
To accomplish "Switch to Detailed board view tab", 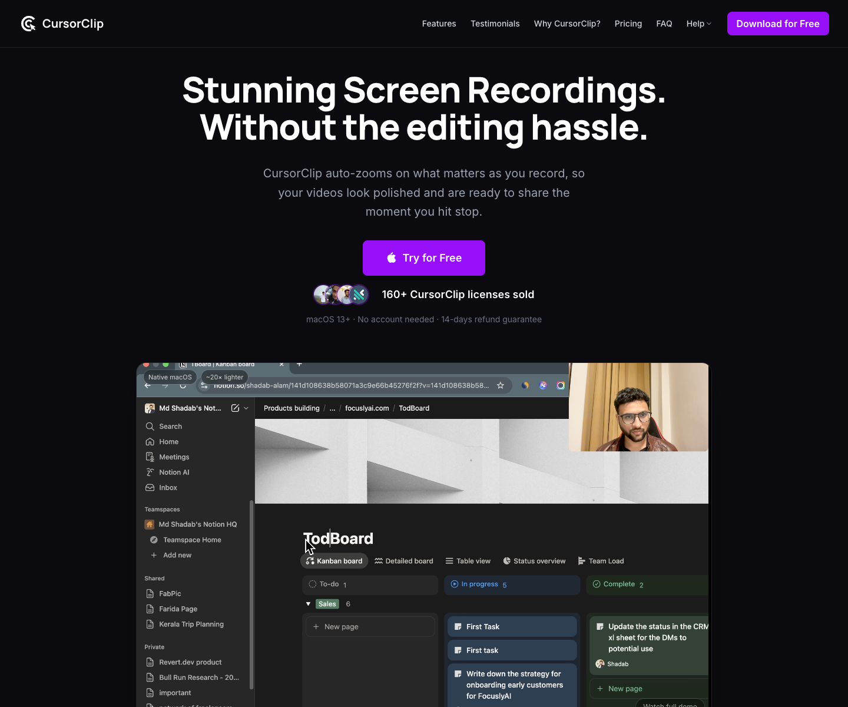I will pos(404,561).
